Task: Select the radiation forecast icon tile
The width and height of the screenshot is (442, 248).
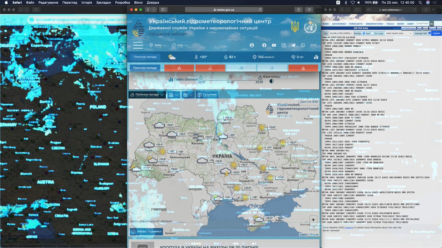Action: tap(272, 68)
